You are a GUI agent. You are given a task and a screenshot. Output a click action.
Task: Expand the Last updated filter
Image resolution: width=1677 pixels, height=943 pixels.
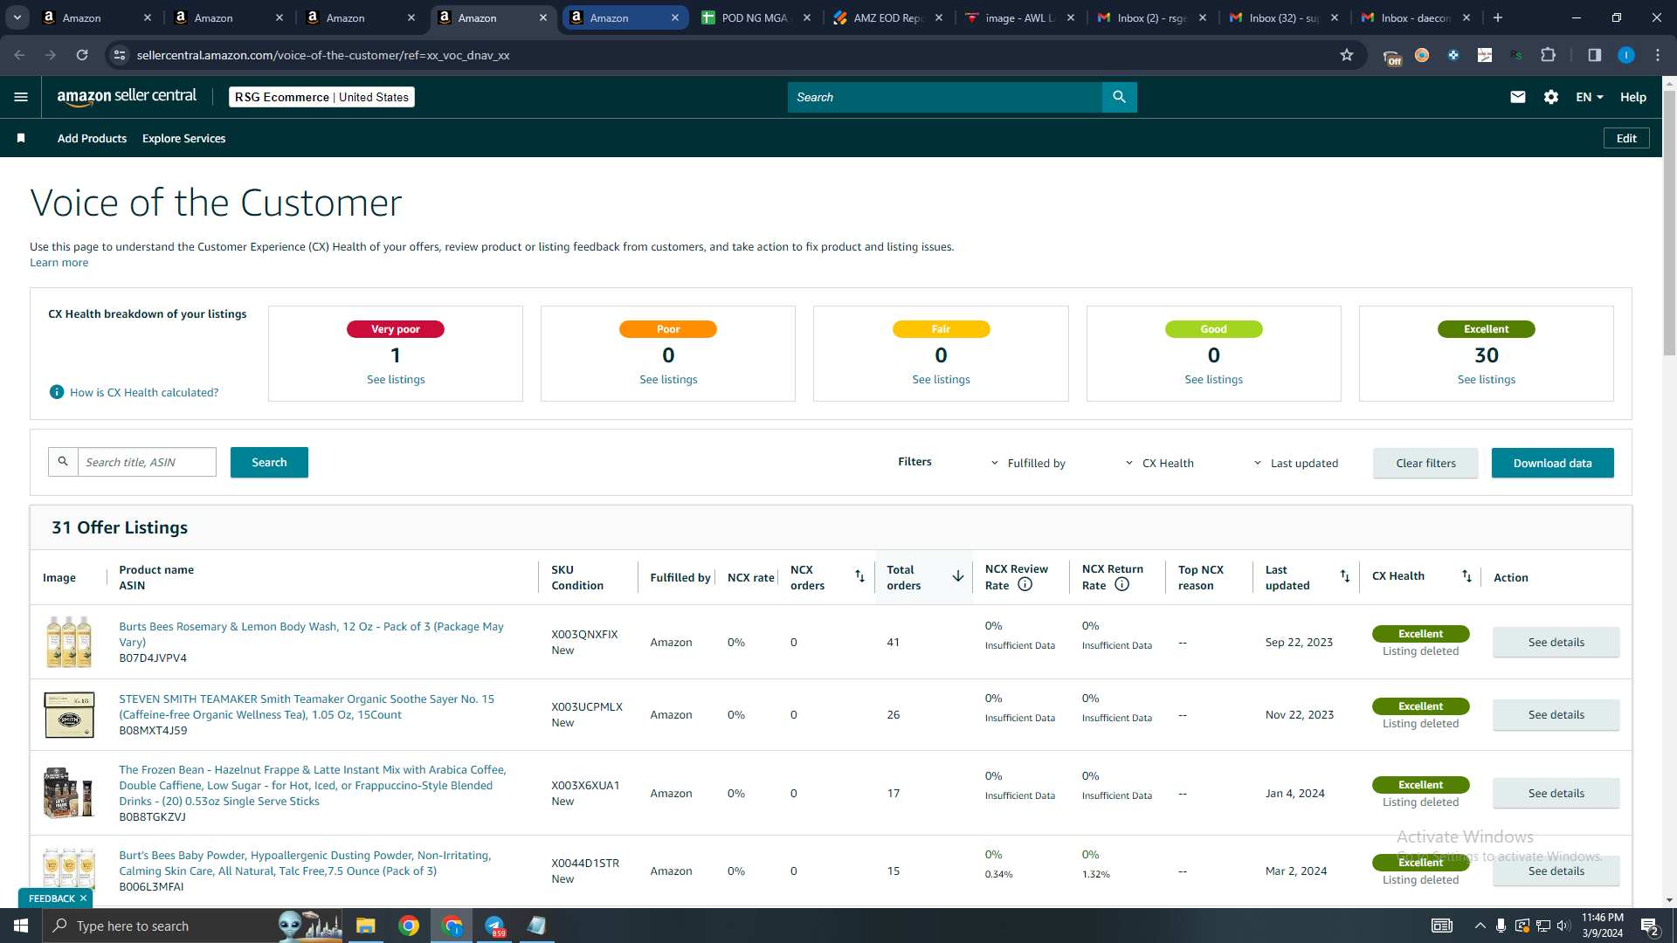1295,463
